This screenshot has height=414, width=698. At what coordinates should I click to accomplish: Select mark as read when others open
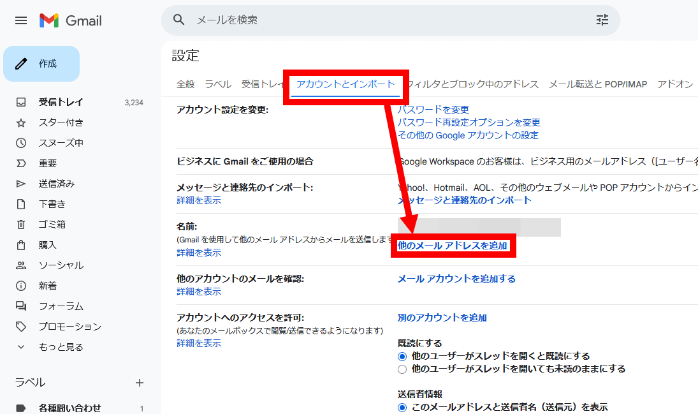tap(402, 356)
